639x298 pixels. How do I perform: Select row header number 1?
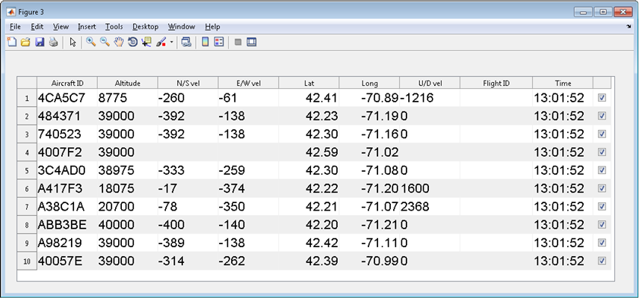click(x=27, y=98)
